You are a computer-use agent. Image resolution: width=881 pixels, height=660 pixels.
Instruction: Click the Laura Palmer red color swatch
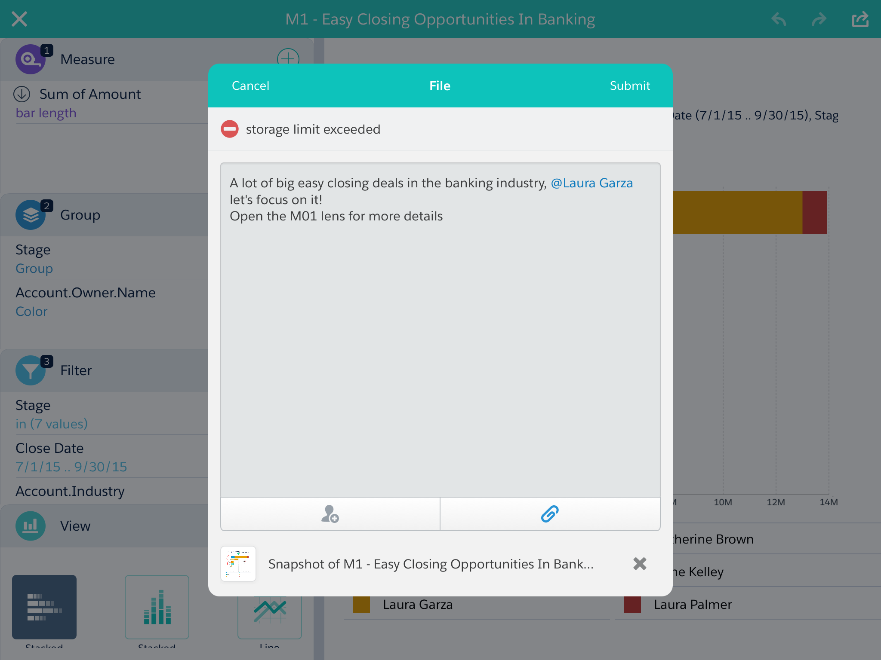click(632, 605)
